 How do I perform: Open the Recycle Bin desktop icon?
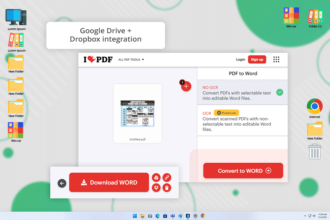click(315, 151)
